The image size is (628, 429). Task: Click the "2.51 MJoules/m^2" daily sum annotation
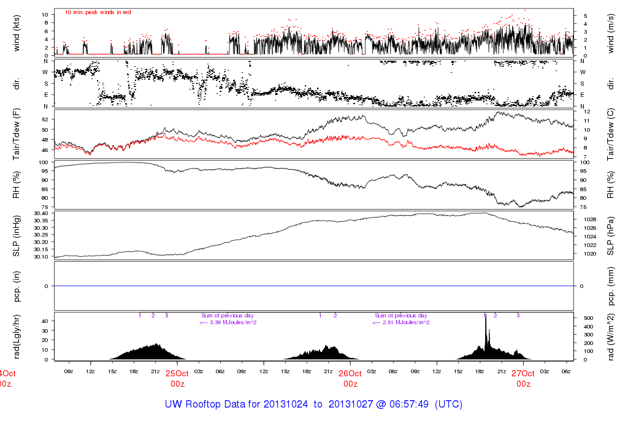tap(406, 322)
